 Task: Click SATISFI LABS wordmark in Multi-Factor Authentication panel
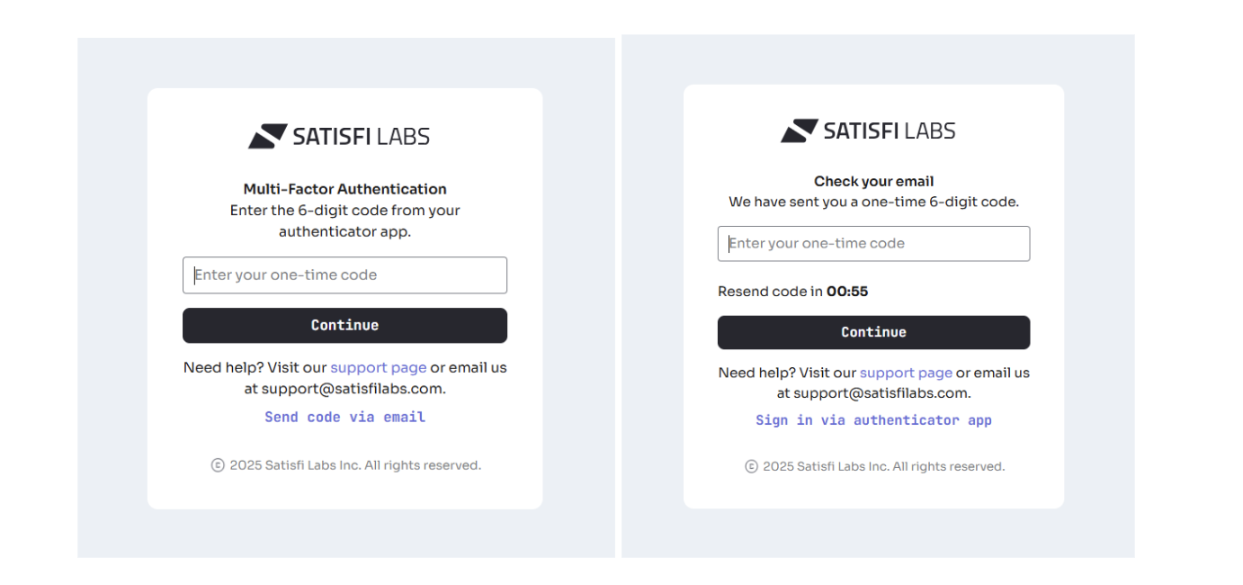(x=361, y=137)
